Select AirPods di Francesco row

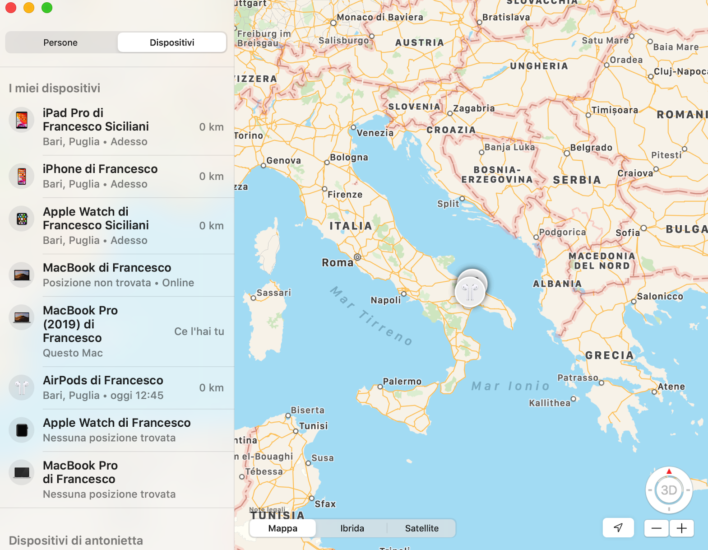pyautogui.click(x=117, y=388)
